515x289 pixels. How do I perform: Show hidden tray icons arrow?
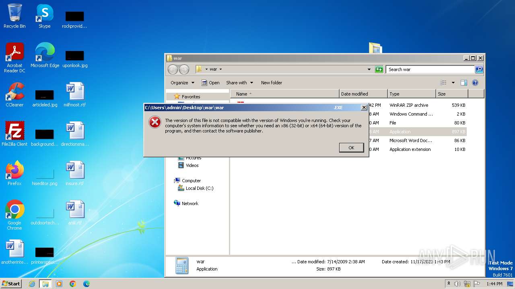(x=449, y=283)
